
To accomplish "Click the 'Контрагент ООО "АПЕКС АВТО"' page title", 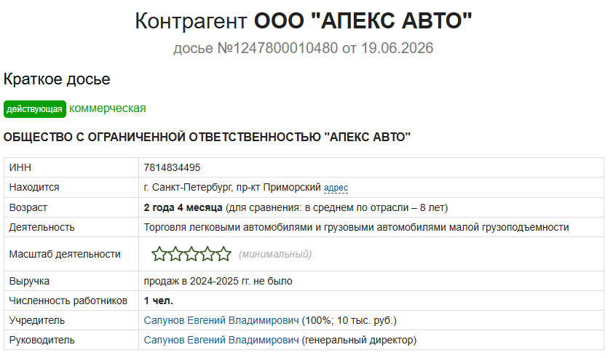I will click(x=304, y=20).
